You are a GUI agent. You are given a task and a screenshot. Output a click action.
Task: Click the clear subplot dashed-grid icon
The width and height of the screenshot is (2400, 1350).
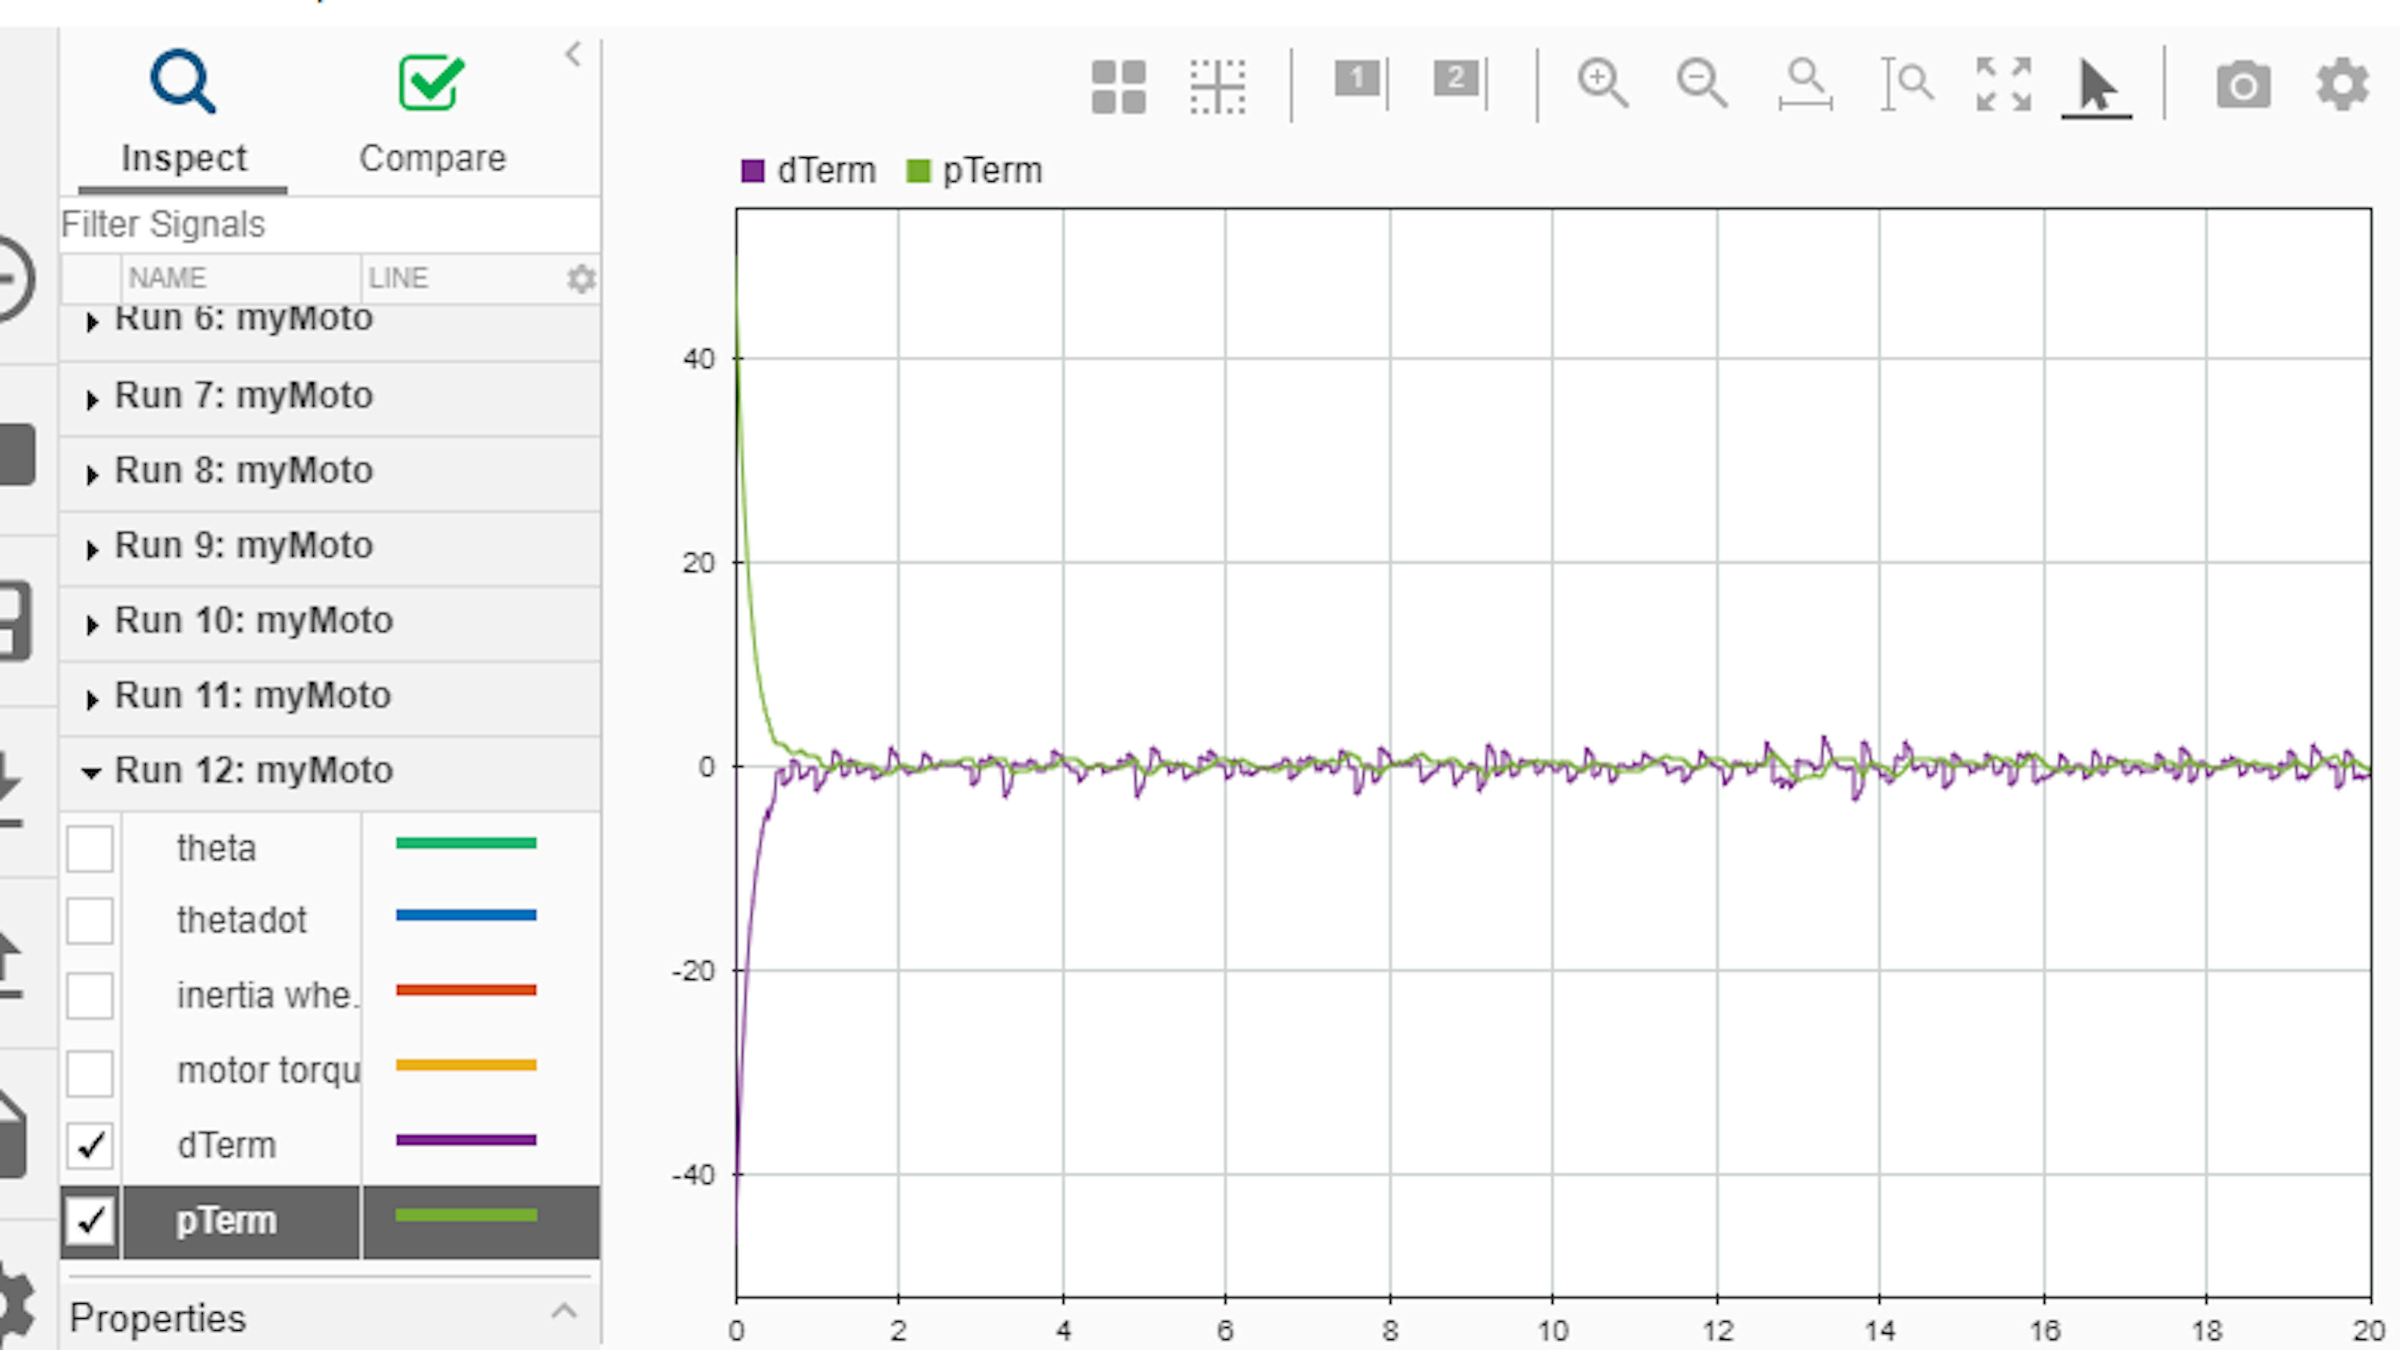point(1218,87)
